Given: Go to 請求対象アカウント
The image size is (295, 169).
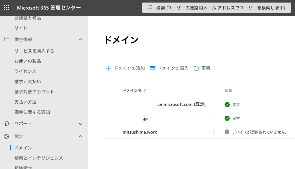Looking at the screenshot, I should [34, 92].
